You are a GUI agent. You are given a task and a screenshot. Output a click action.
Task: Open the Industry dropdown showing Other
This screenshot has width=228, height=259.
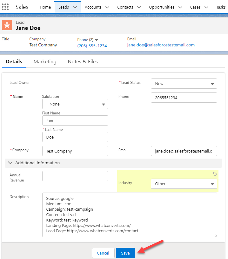coord(184,184)
